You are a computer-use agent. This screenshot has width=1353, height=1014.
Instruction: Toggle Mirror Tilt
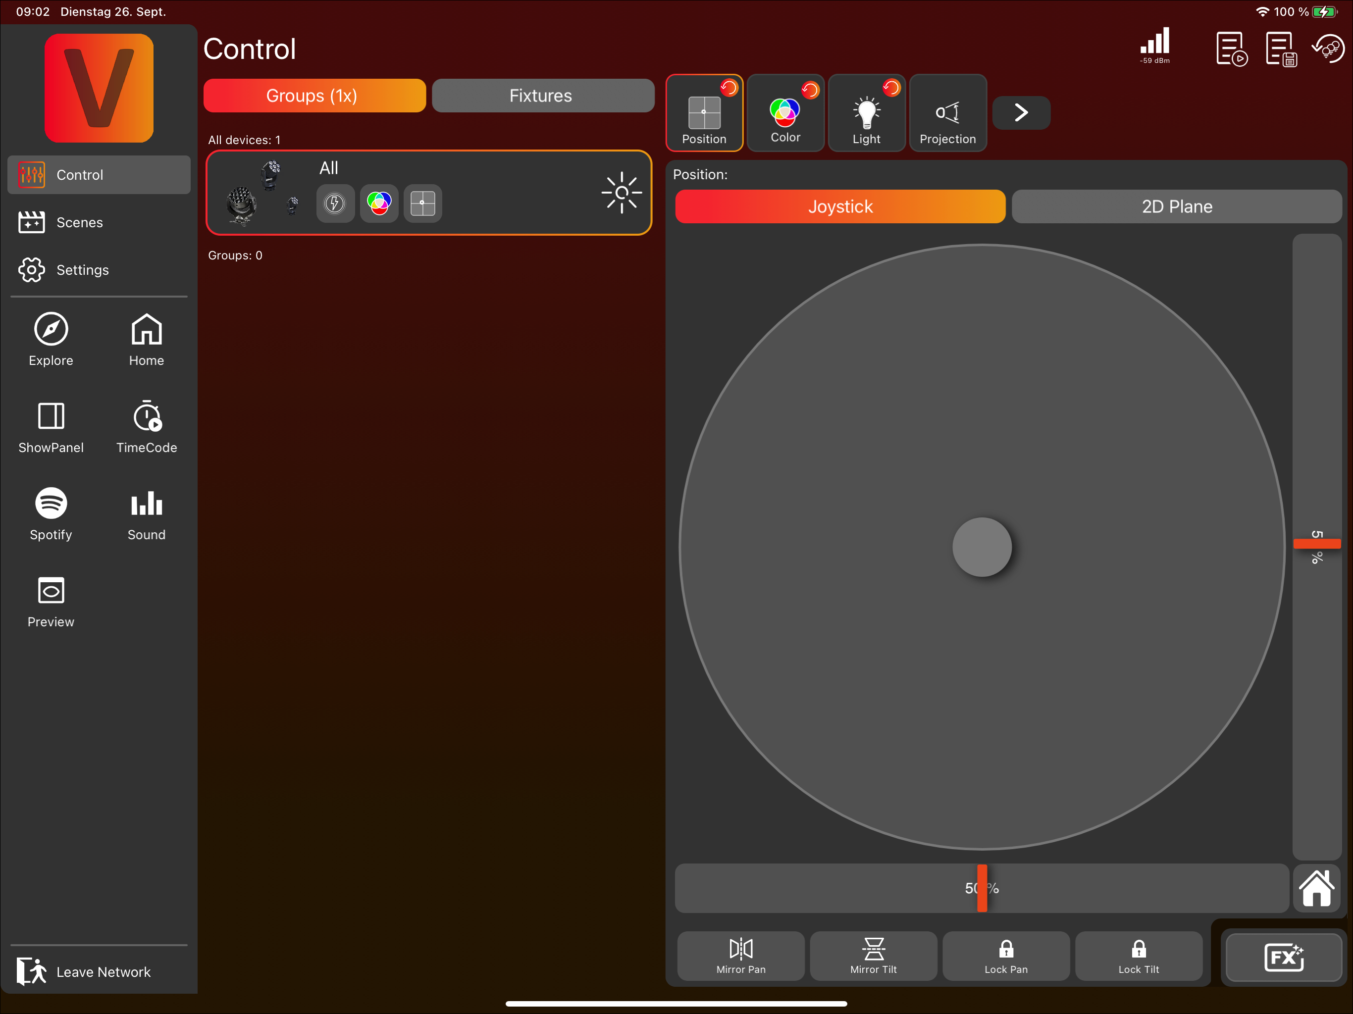click(x=873, y=956)
